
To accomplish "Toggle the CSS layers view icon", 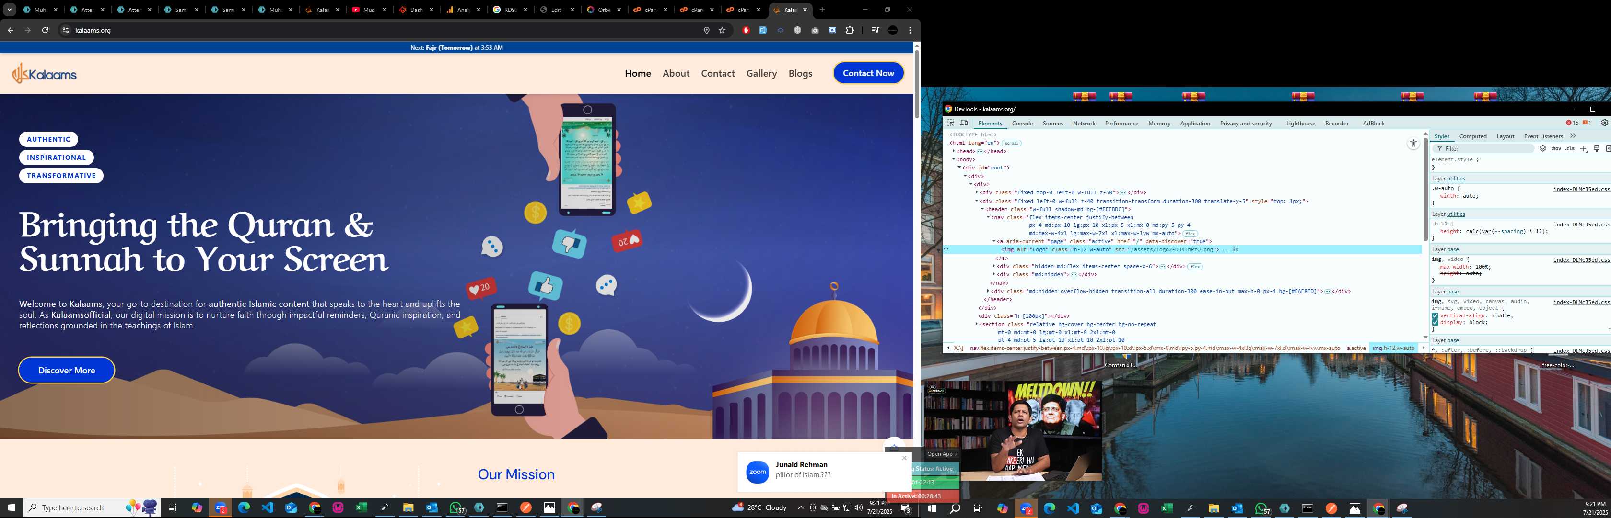I will (x=1543, y=148).
